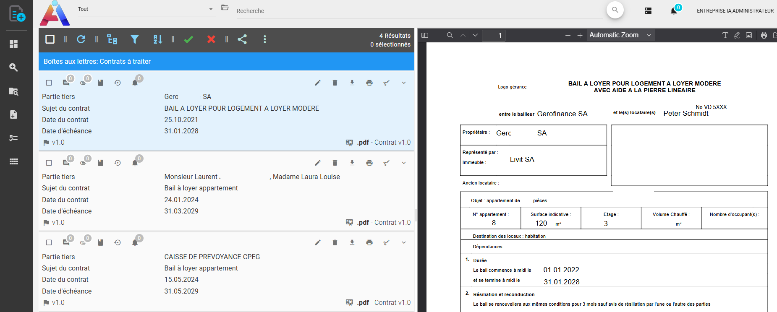
Task: Open the three-dot more options menu
Action: (264, 39)
